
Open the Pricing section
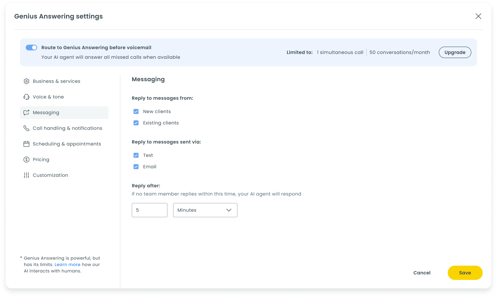pos(64,160)
